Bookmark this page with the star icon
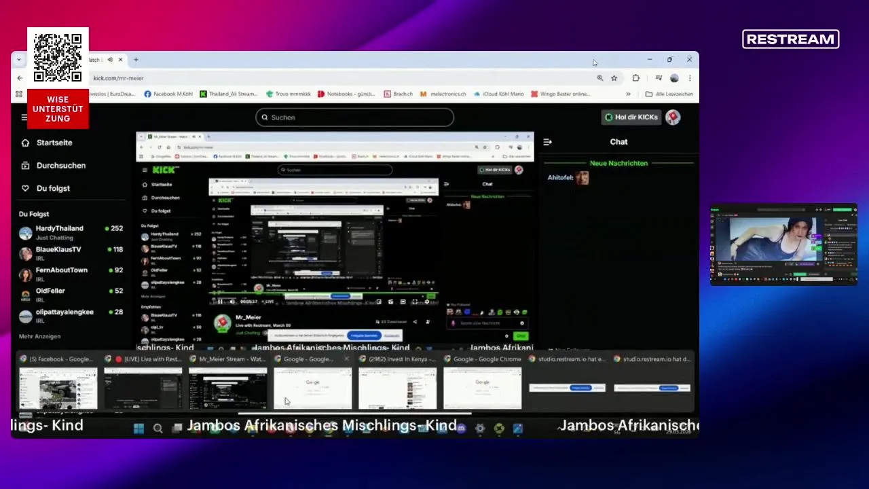Viewport: 869px width, 489px height. click(614, 78)
